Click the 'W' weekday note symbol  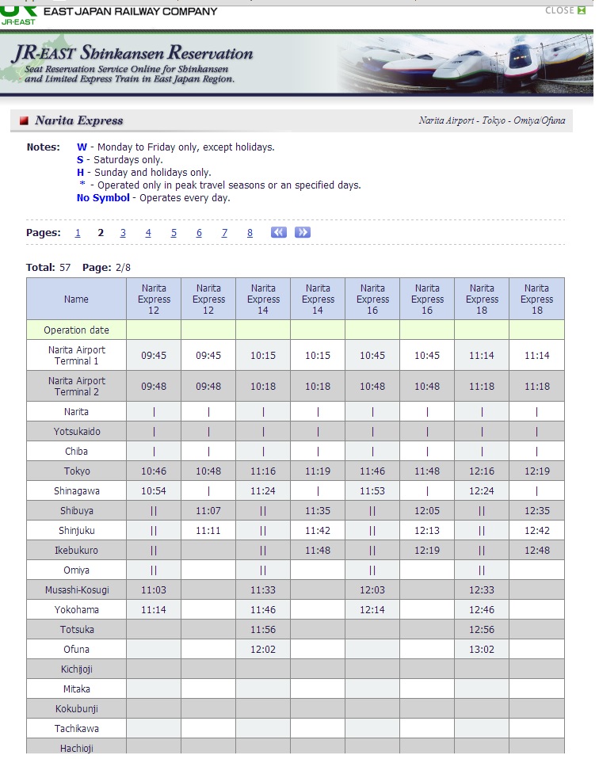point(82,147)
